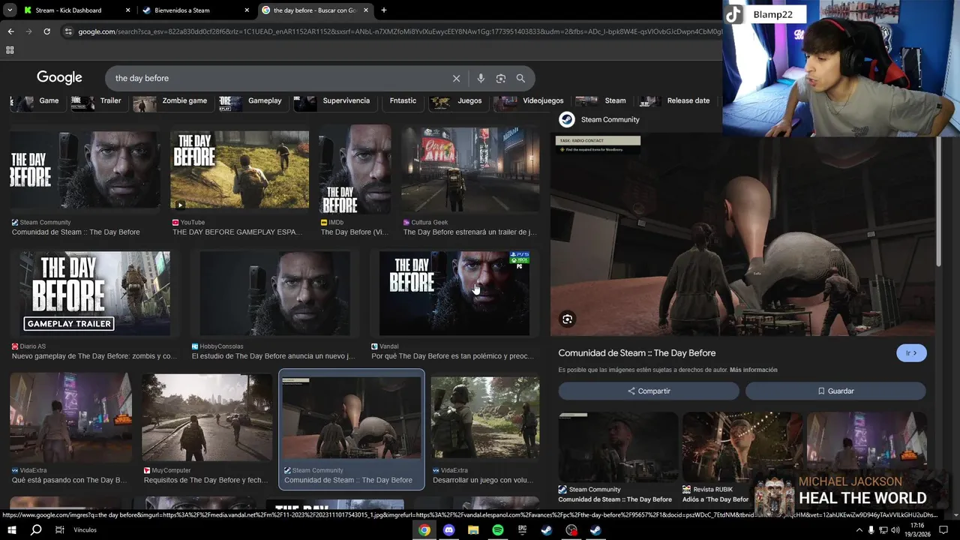Open Steam Community thumbnail in first row

click(85, 169)
